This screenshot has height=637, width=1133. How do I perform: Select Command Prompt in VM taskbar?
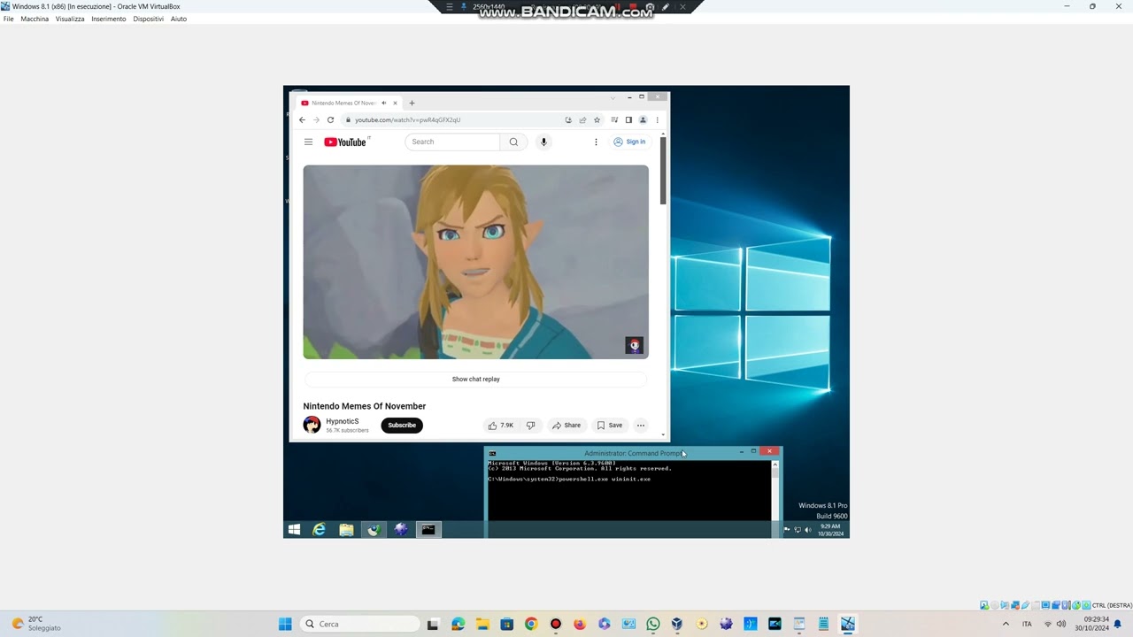[428, 529]
